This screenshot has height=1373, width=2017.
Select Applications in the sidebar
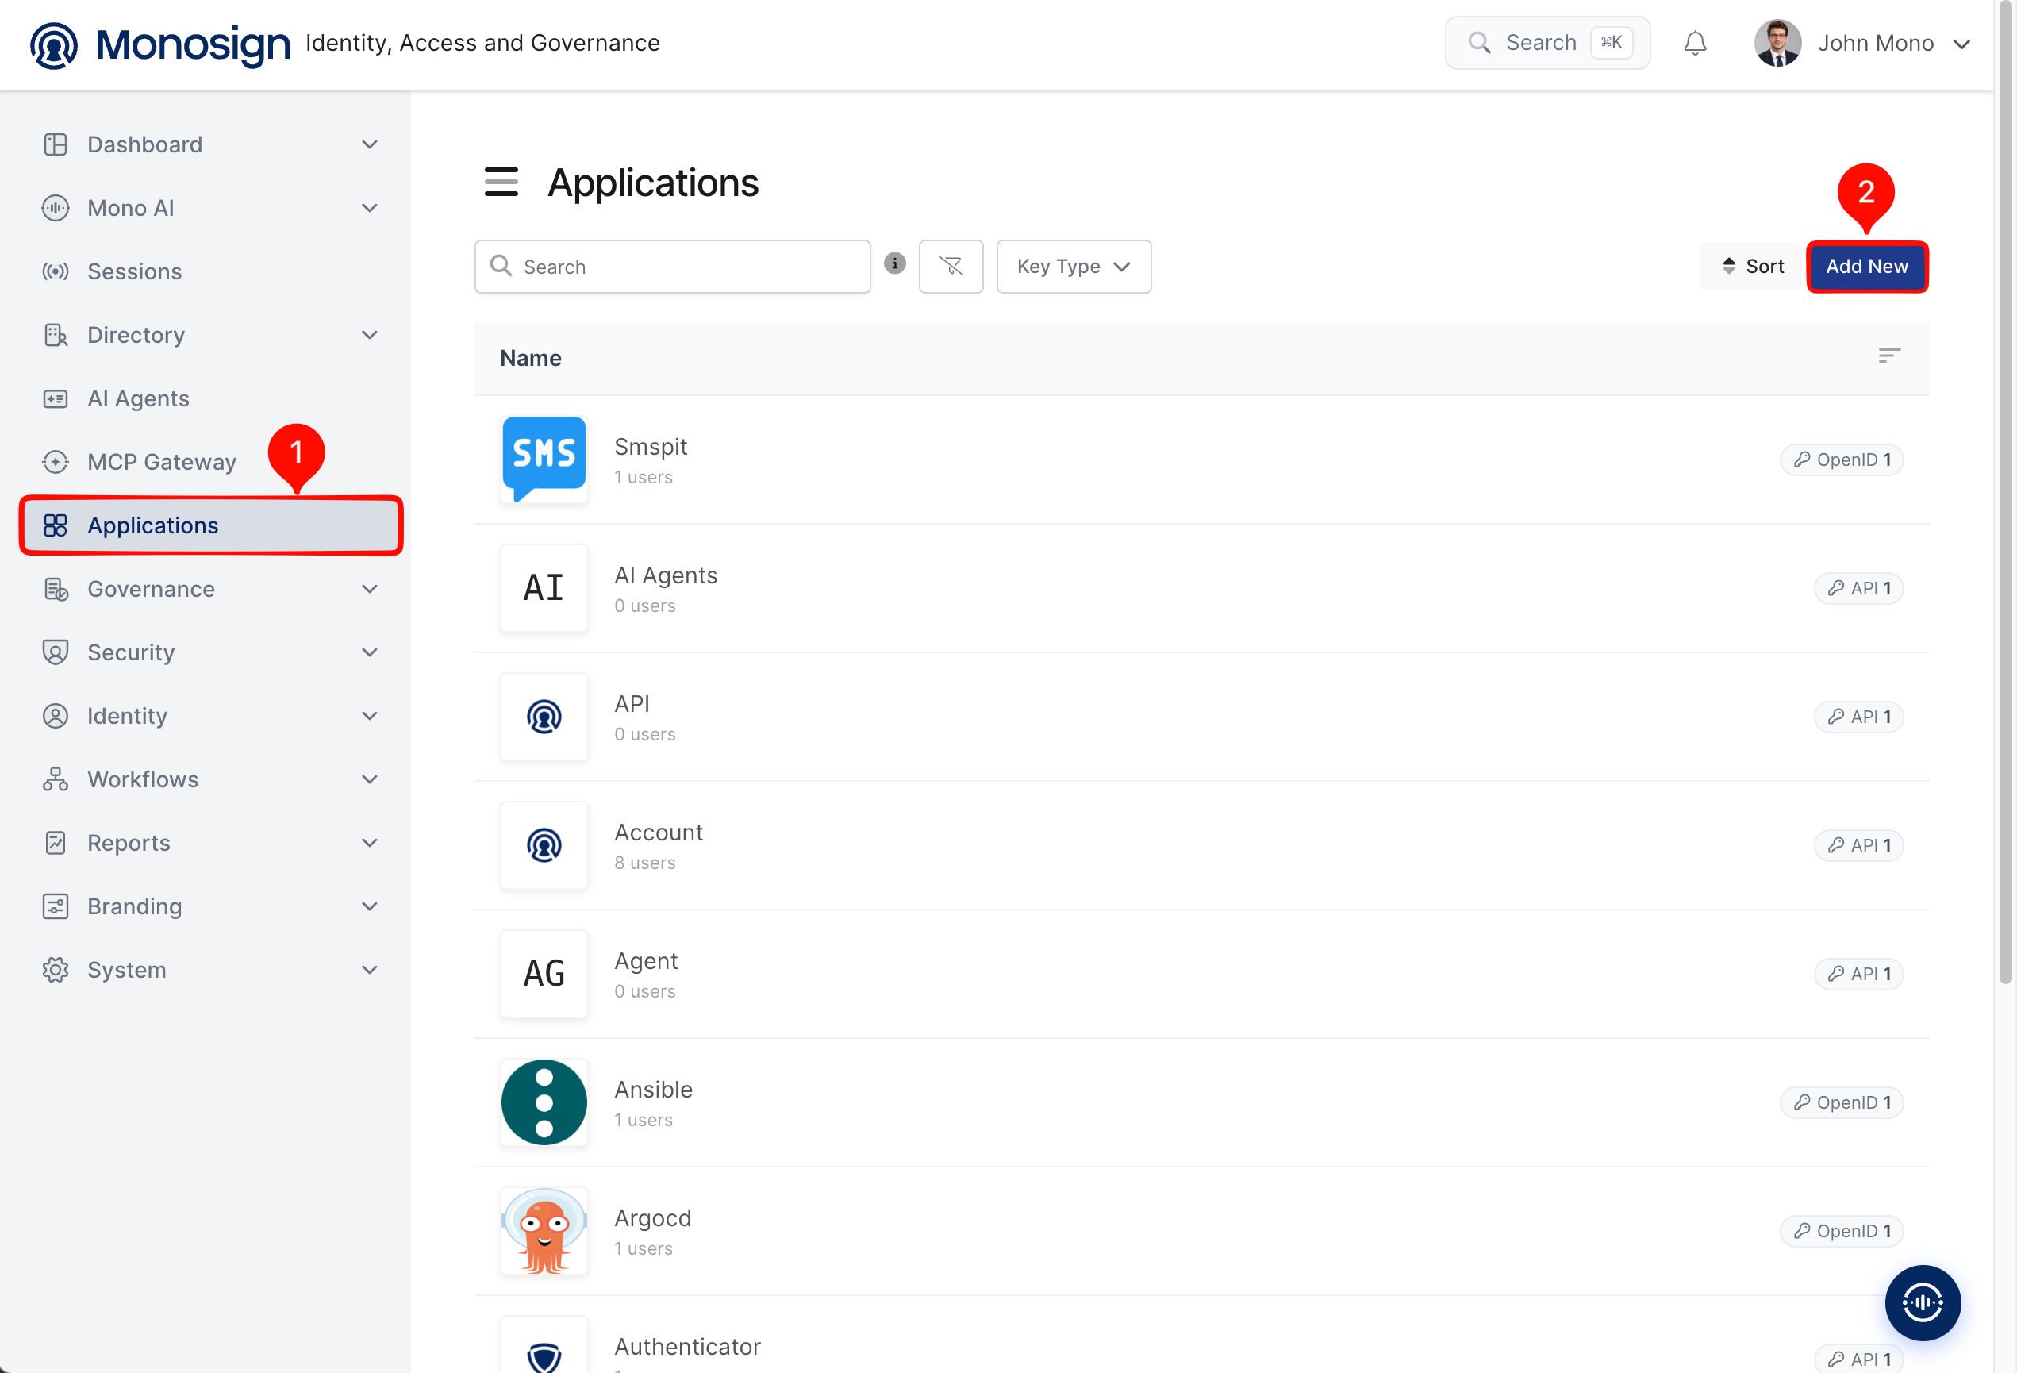coord(210,525)
